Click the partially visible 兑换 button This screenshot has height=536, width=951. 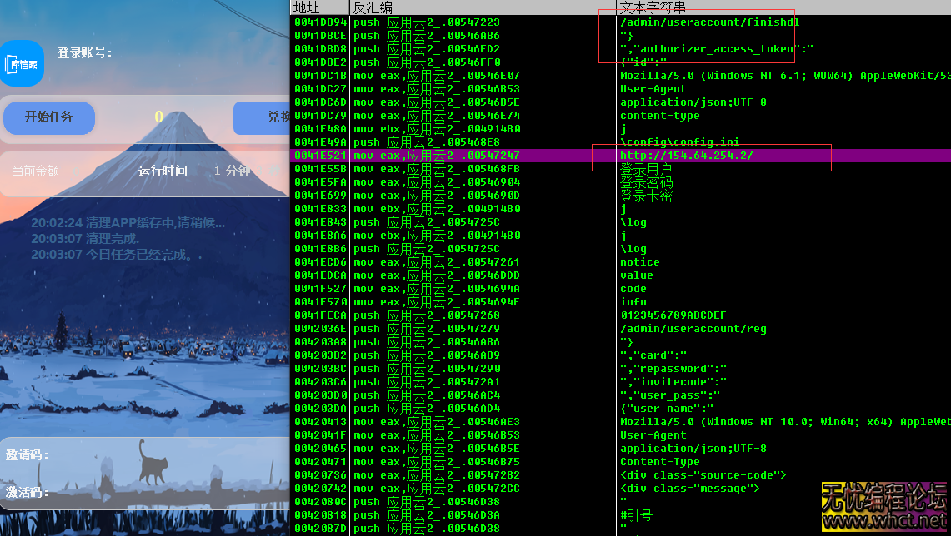[x=262, y=117]
